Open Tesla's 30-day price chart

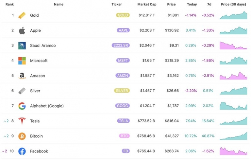(233, 121)
